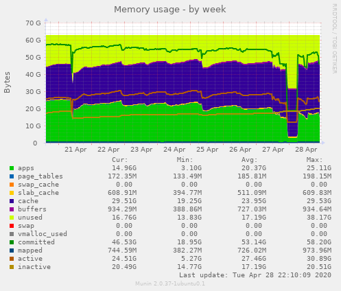Screen dimensions: 341x291
Task: Click the committed average value 53.14G
Action: coord(254,242)
